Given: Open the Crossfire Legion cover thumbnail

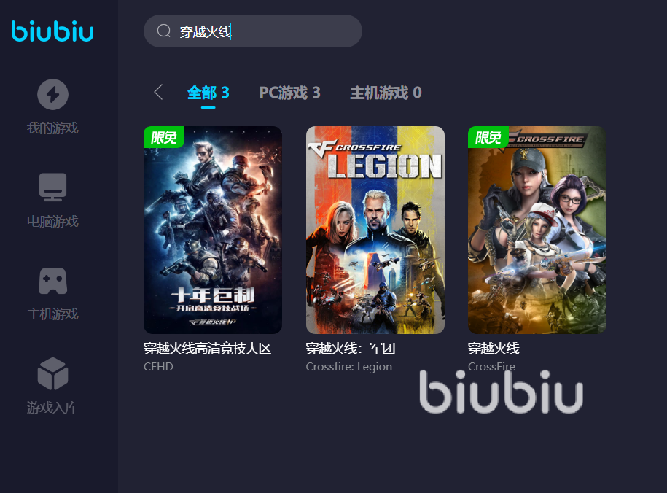Looking at the screenshot, I should [x=375, y=230].
